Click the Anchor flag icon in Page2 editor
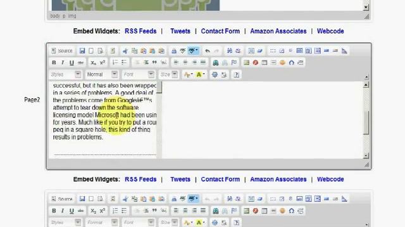 (x=234, y=62)
